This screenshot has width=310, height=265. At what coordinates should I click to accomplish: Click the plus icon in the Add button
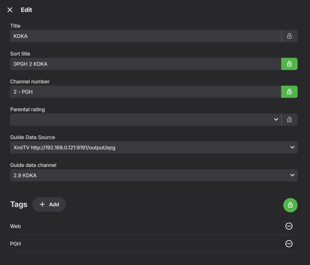42,205
